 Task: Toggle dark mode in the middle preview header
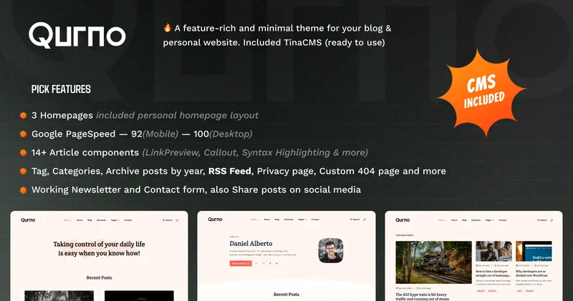[365, 220]
